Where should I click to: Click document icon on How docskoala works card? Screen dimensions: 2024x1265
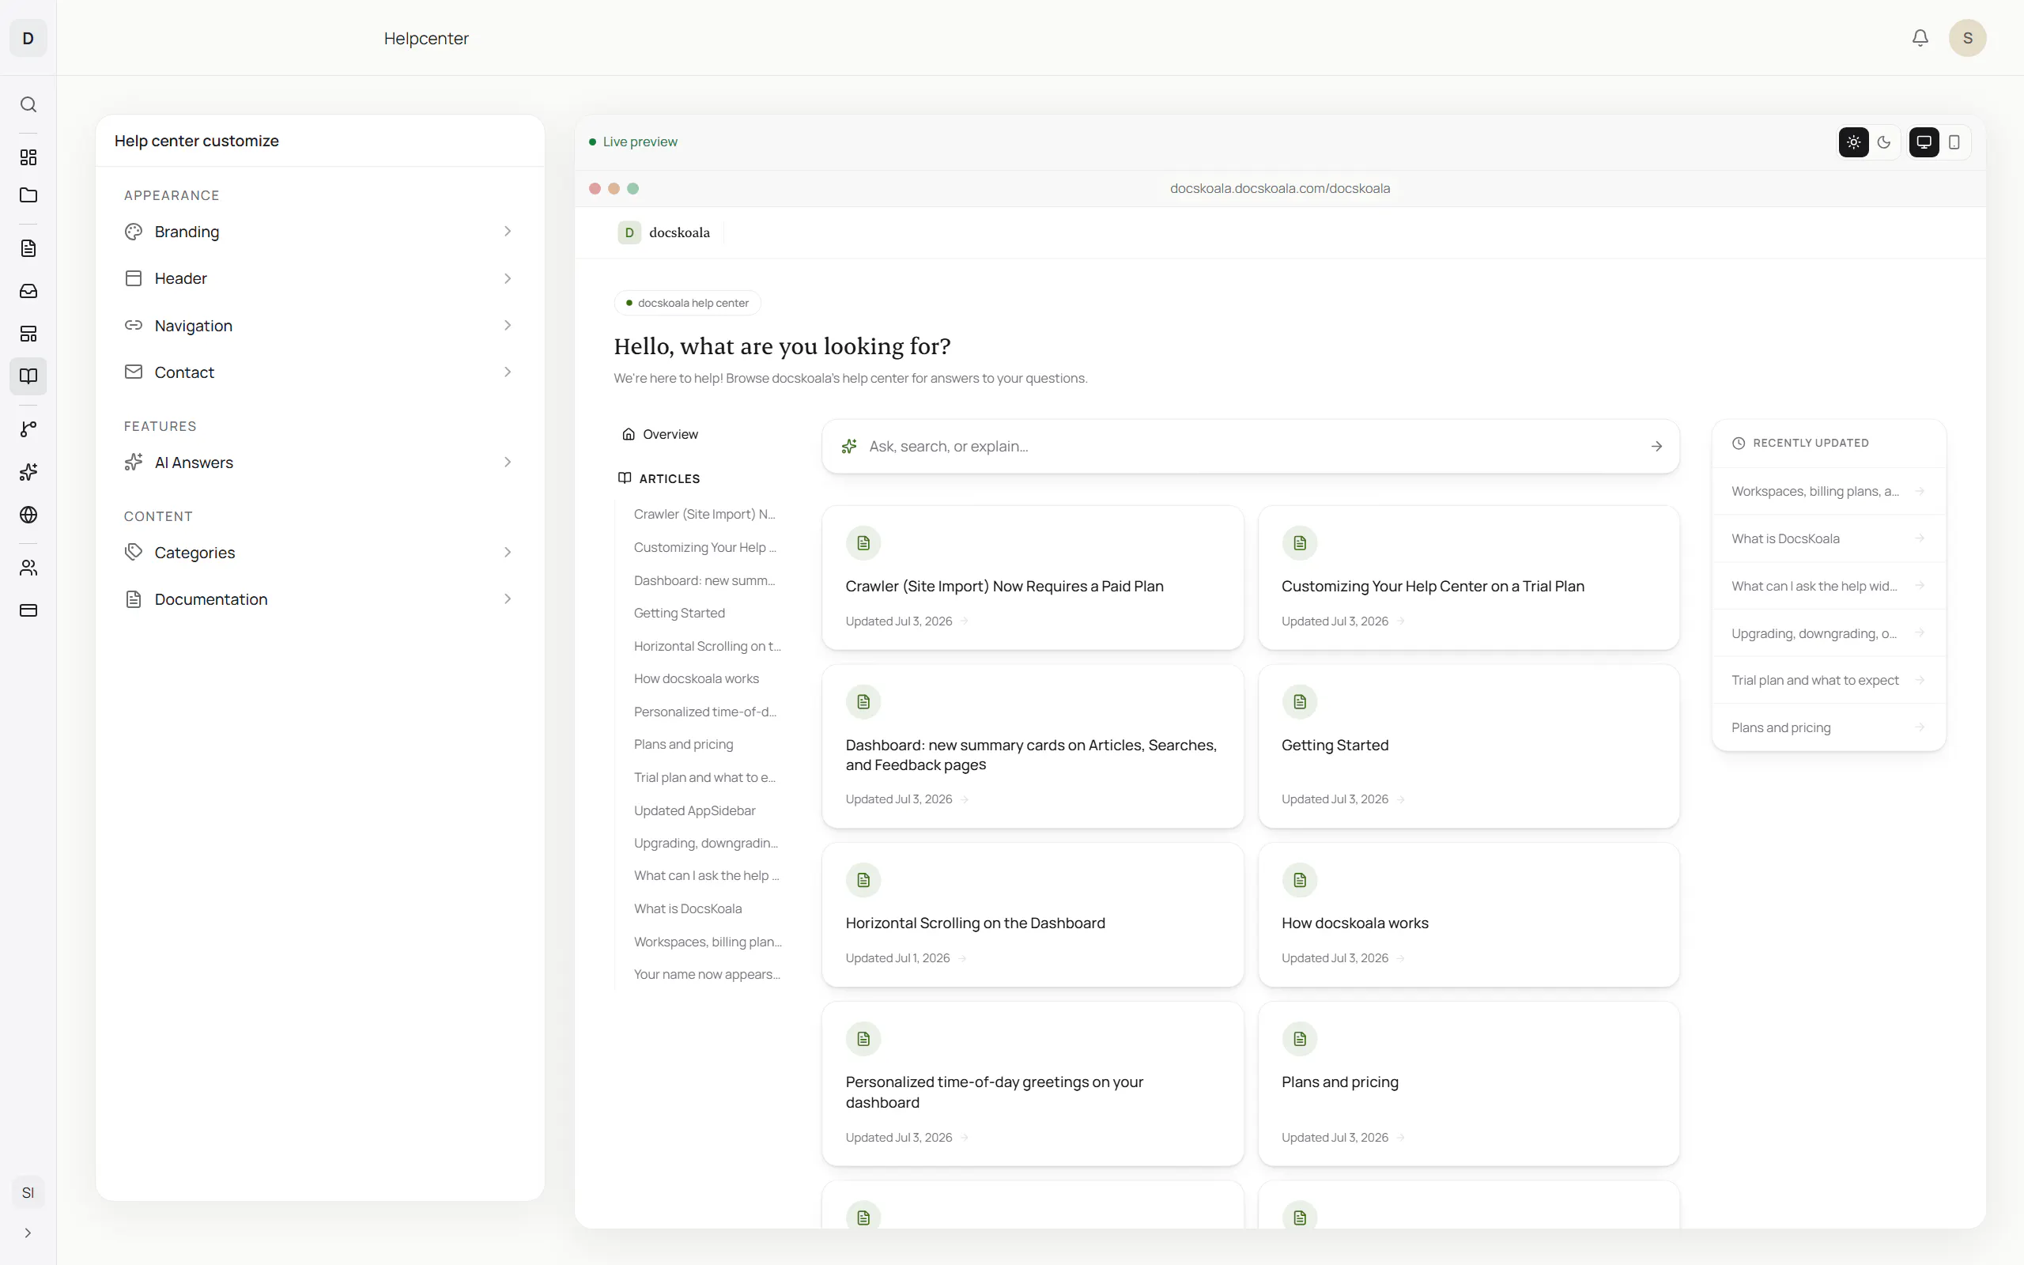1300,880
